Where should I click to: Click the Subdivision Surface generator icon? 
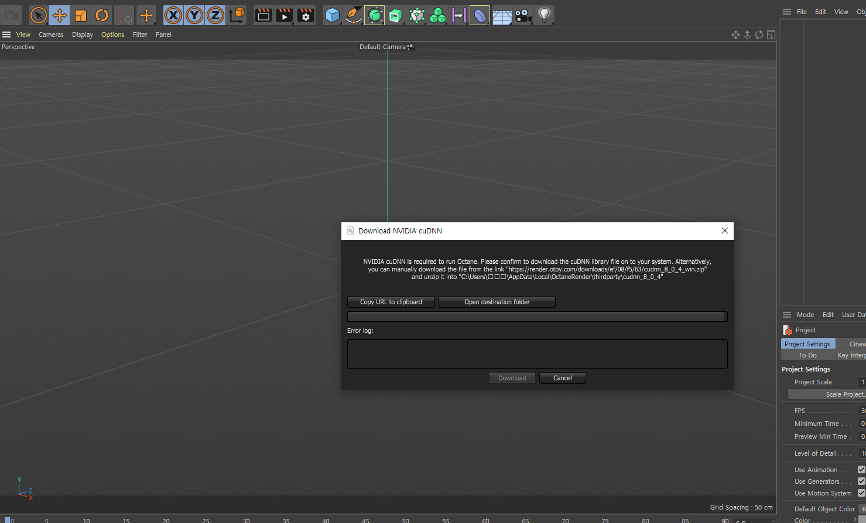click(x=375, y=15)
